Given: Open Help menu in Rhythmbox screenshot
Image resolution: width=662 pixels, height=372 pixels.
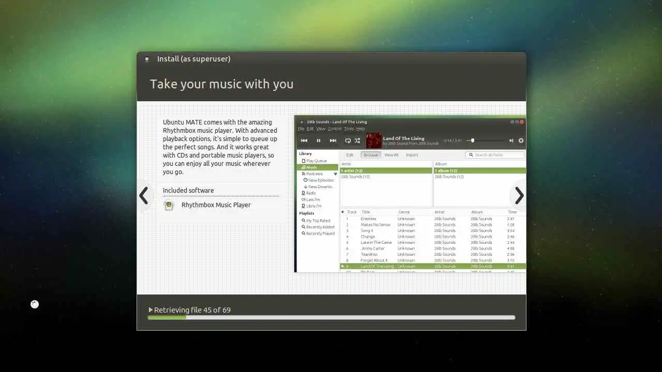Looking at the screenshot, I should tap(360, 129).
